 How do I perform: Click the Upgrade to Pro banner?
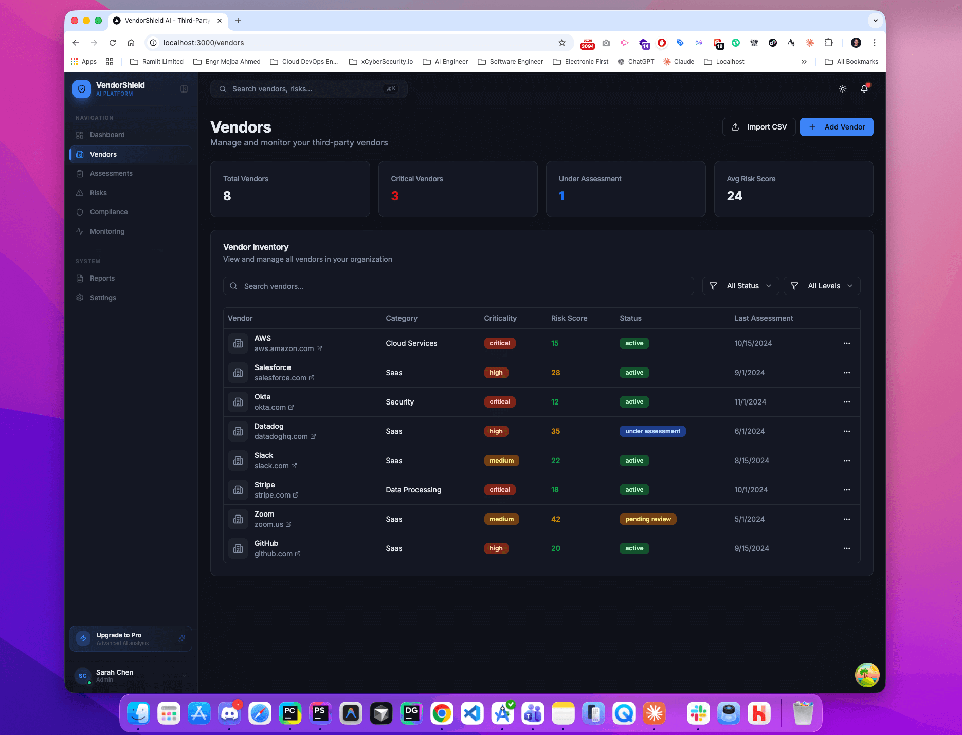[130, 638]
